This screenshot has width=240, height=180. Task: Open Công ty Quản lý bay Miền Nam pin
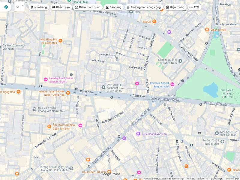click(x=180, y=61)
